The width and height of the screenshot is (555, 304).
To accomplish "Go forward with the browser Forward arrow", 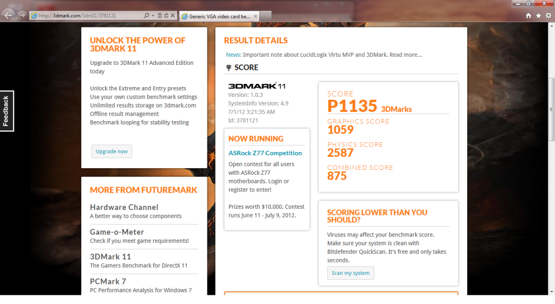I will 22,15.
